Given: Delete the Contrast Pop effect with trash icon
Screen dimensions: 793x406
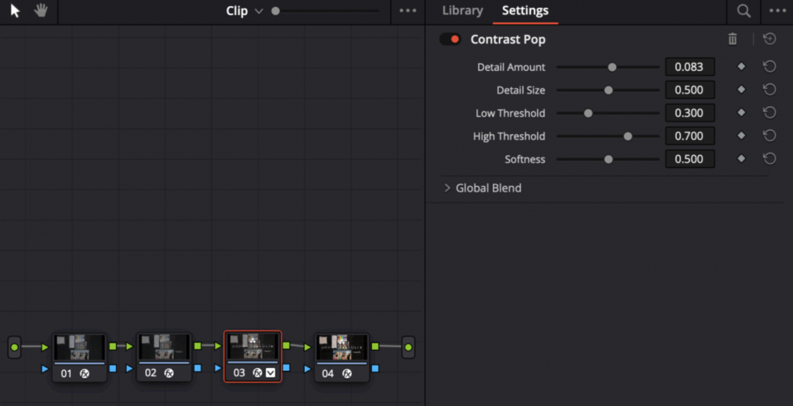Looking at the screenshot, I should coord(732,39).
